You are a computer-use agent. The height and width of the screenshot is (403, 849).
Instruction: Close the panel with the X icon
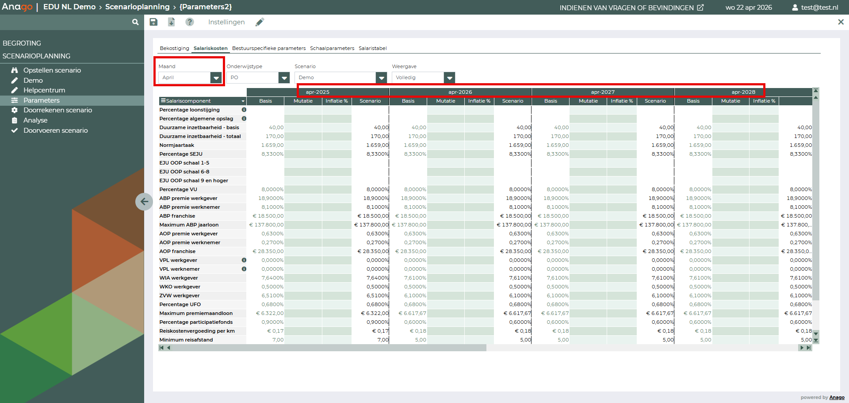click(x=841, y=22)
